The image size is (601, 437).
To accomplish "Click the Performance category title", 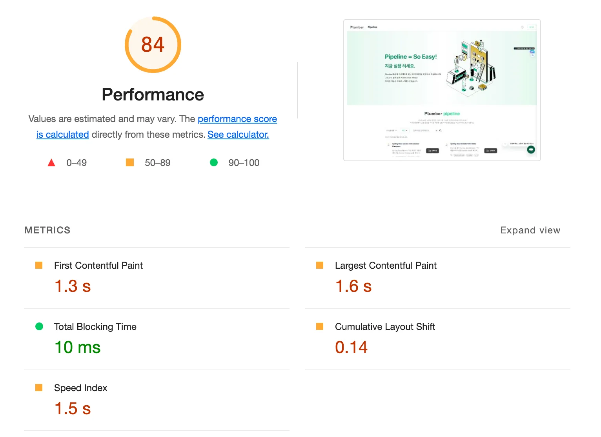I will (153, 95).
